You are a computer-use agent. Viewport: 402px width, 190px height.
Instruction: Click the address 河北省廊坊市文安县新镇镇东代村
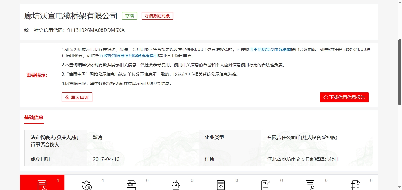pos(303,159)
